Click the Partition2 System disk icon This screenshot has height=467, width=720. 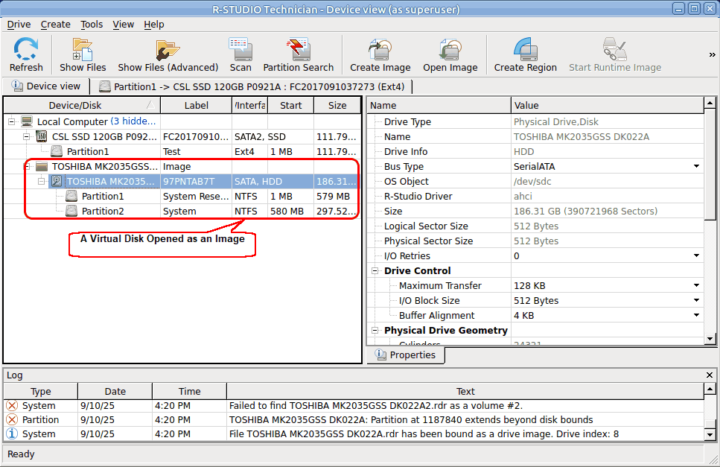click(71, 212)
